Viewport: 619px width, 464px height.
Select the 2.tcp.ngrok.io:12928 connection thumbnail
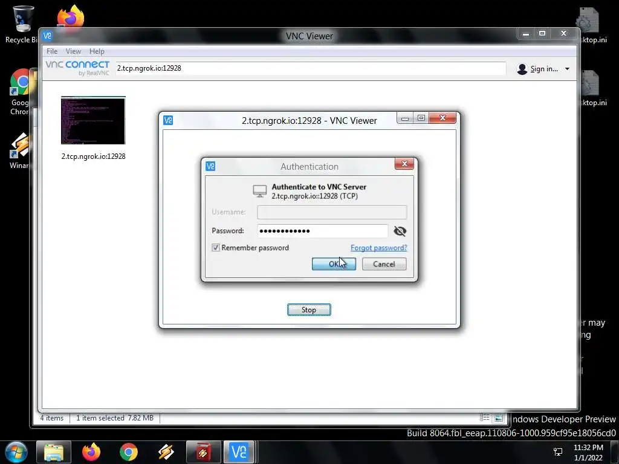93,120
